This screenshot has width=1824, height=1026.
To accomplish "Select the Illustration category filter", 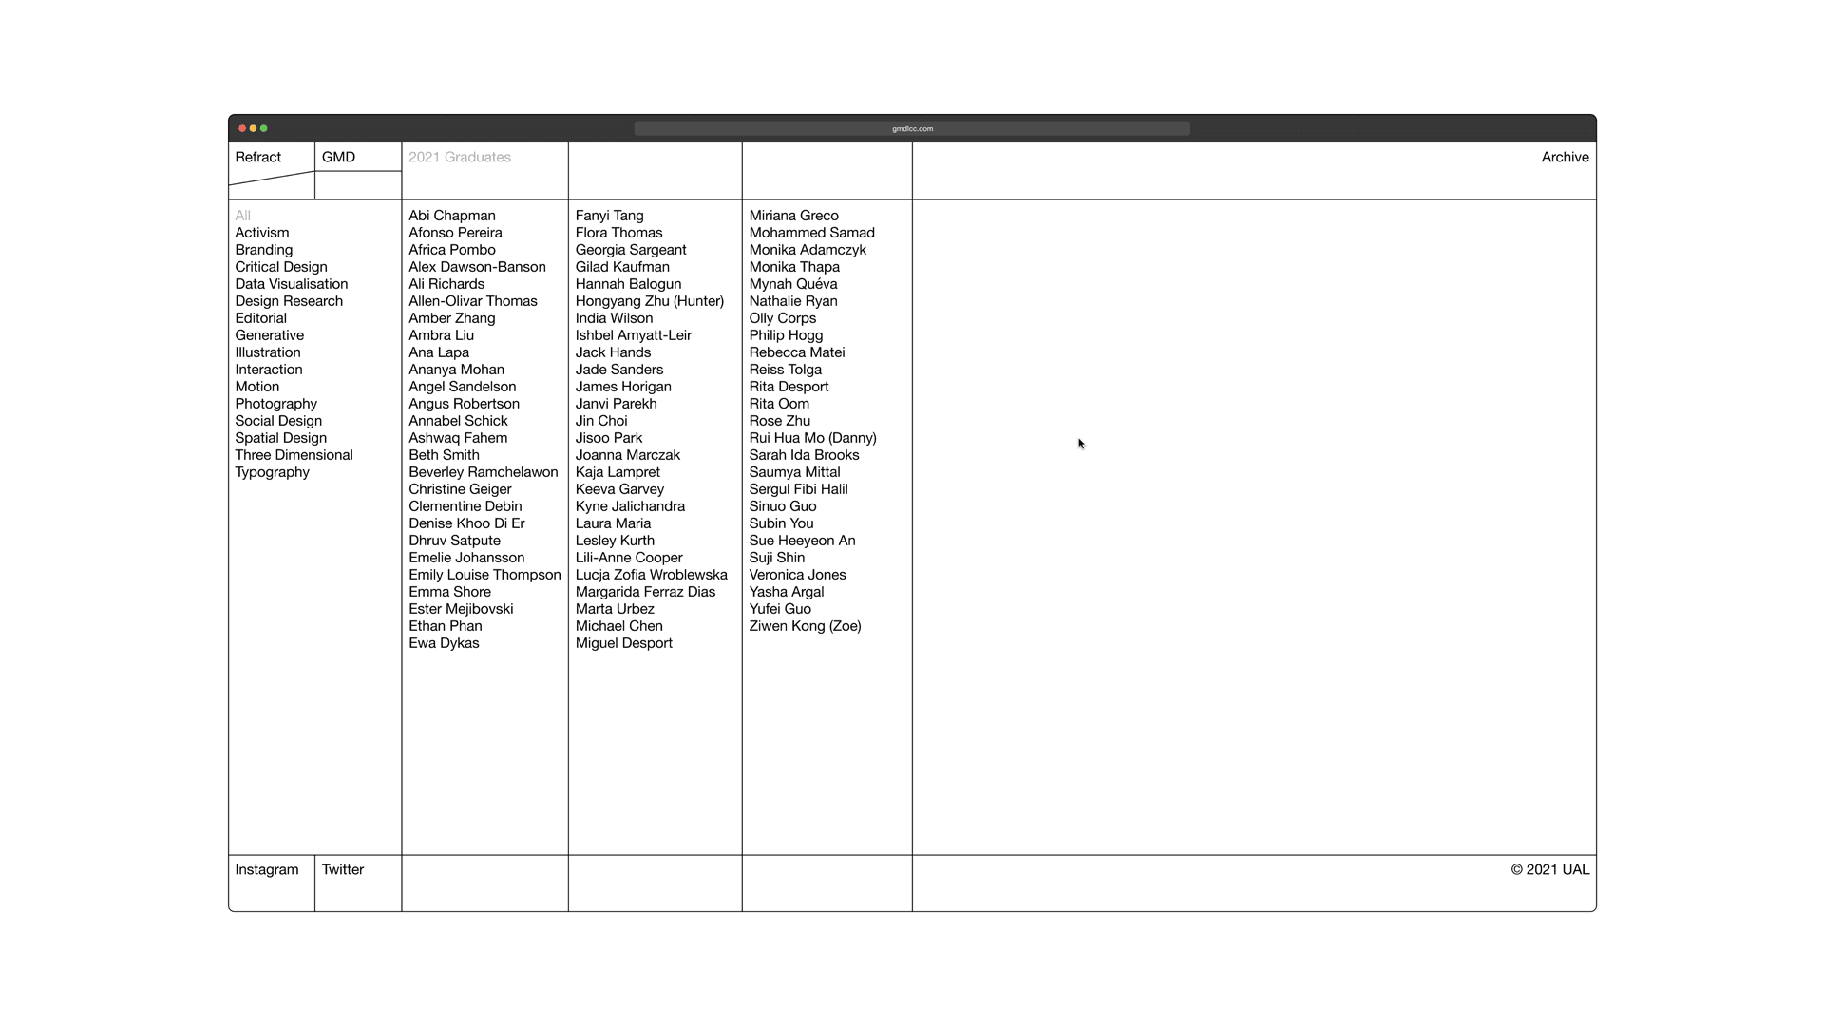I will tap(267, 352).
